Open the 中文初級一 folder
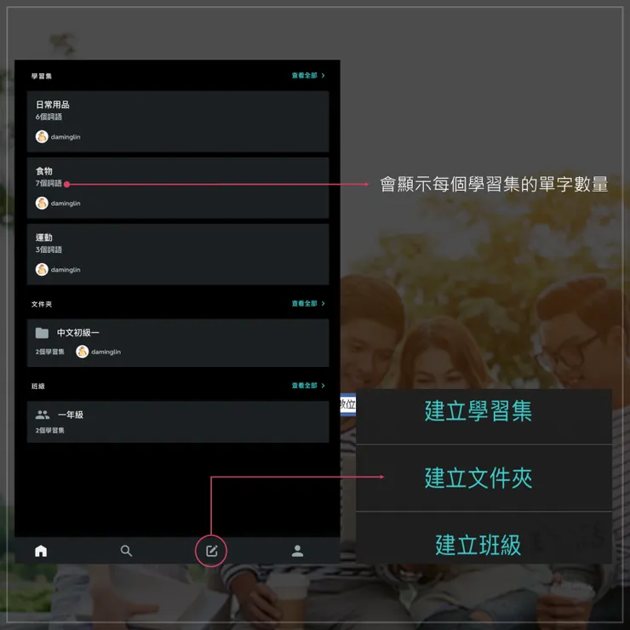The image size is (630, 630). (x=178, y=343)
